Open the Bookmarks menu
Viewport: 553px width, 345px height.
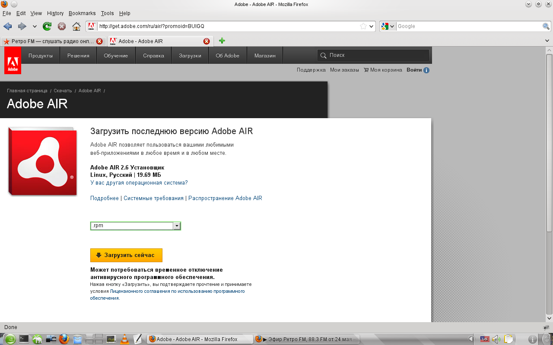(x=82, y=13)
